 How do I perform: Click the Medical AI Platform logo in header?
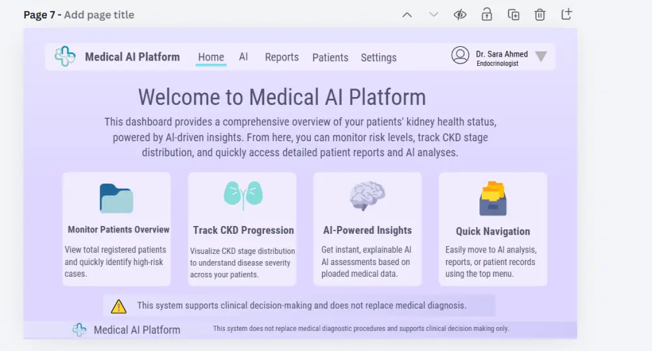pos(65,56)
